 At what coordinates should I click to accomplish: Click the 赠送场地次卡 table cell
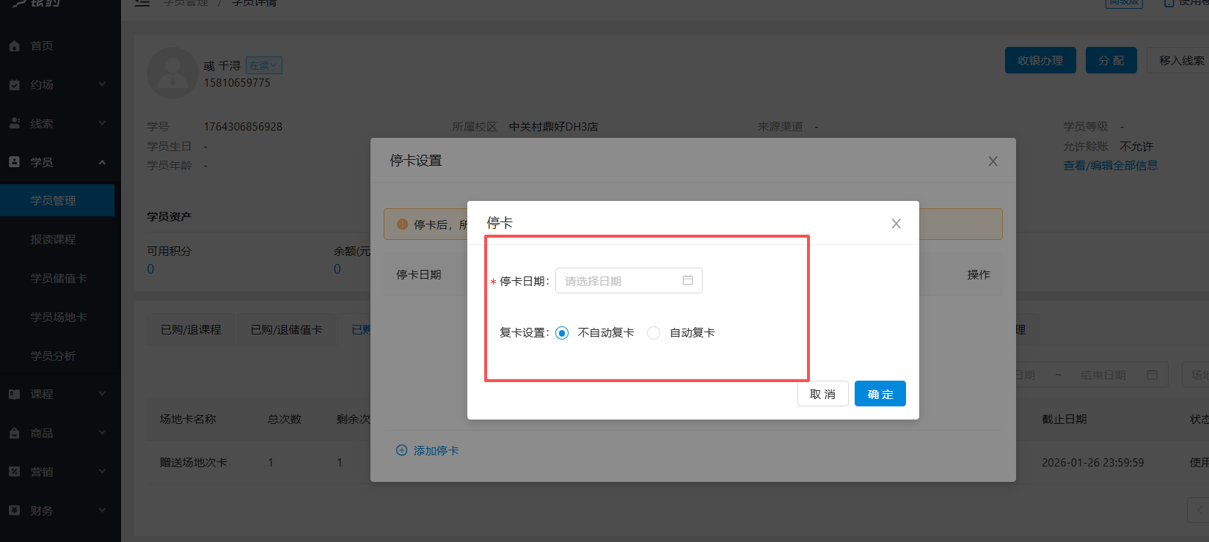[194, 463]
